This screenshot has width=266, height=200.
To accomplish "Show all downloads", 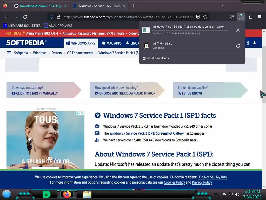I will coord(156,58).
